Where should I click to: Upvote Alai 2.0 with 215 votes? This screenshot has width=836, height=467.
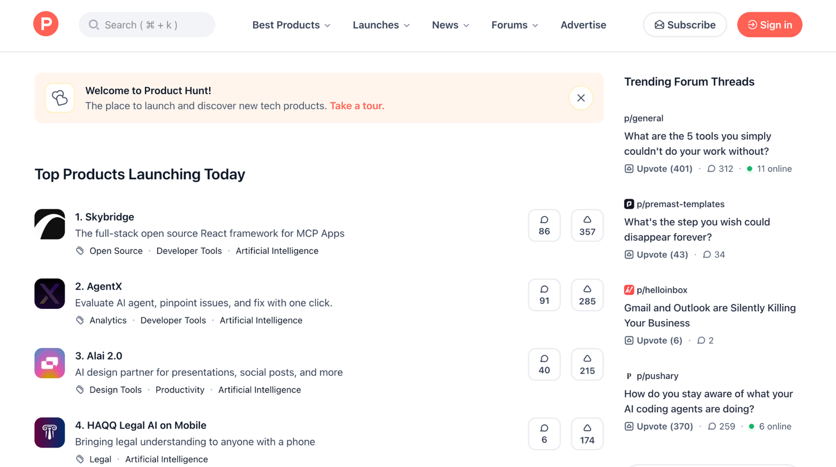tap(587, 365)
